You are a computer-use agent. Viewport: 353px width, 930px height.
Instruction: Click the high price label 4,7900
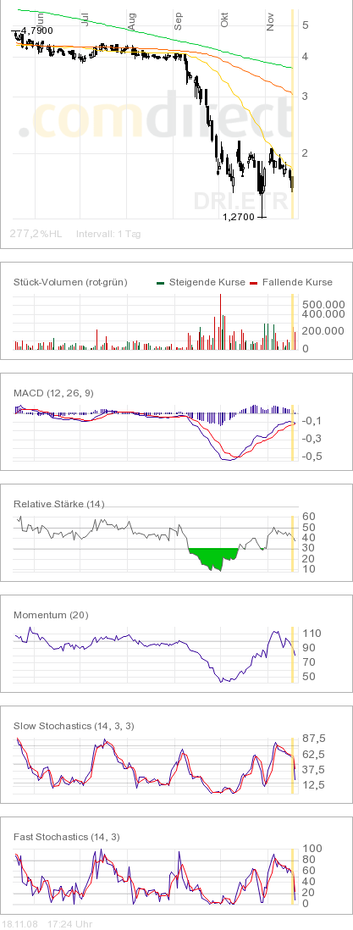36,30
